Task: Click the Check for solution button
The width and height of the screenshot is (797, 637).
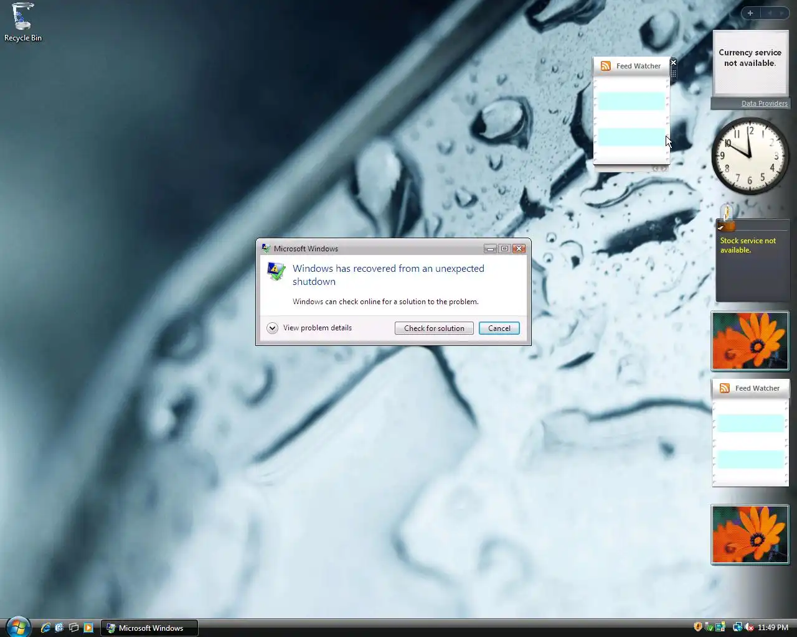Action: point(434,328)
